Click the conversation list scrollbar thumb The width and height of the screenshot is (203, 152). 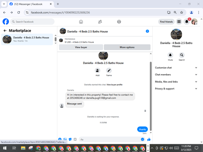click(x=56, y=39)
